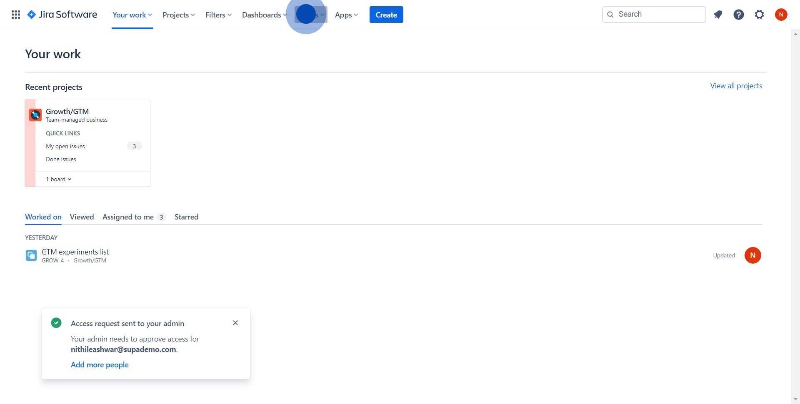
Task: Expand the Projects dropdown menu
Action: click(178, 14)
